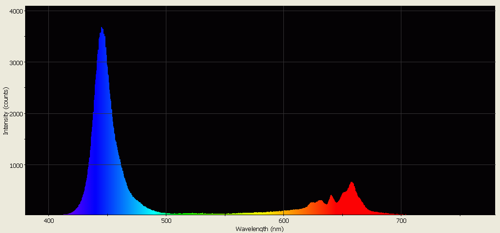Click the 1000 tick label on the intensity axis
This screenshot has height=233, width=500.
16,165
